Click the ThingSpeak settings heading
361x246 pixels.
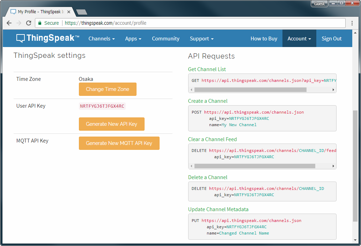tap(50, 55)
